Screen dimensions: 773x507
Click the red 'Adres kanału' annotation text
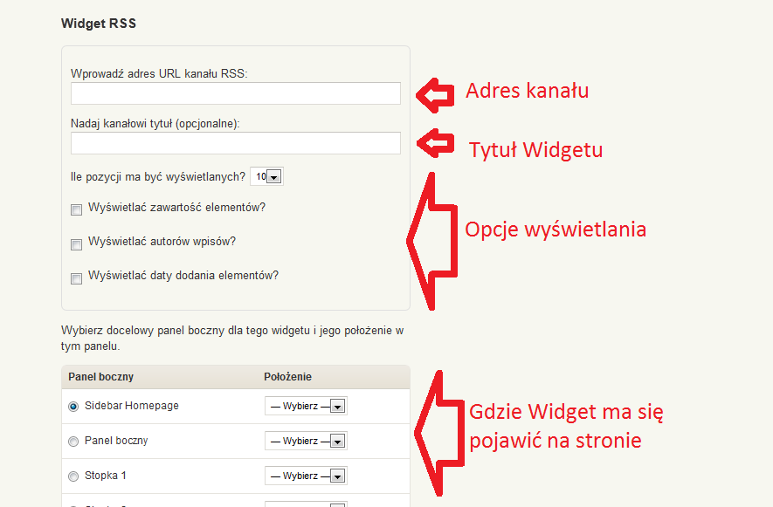(x=527, y=91)
